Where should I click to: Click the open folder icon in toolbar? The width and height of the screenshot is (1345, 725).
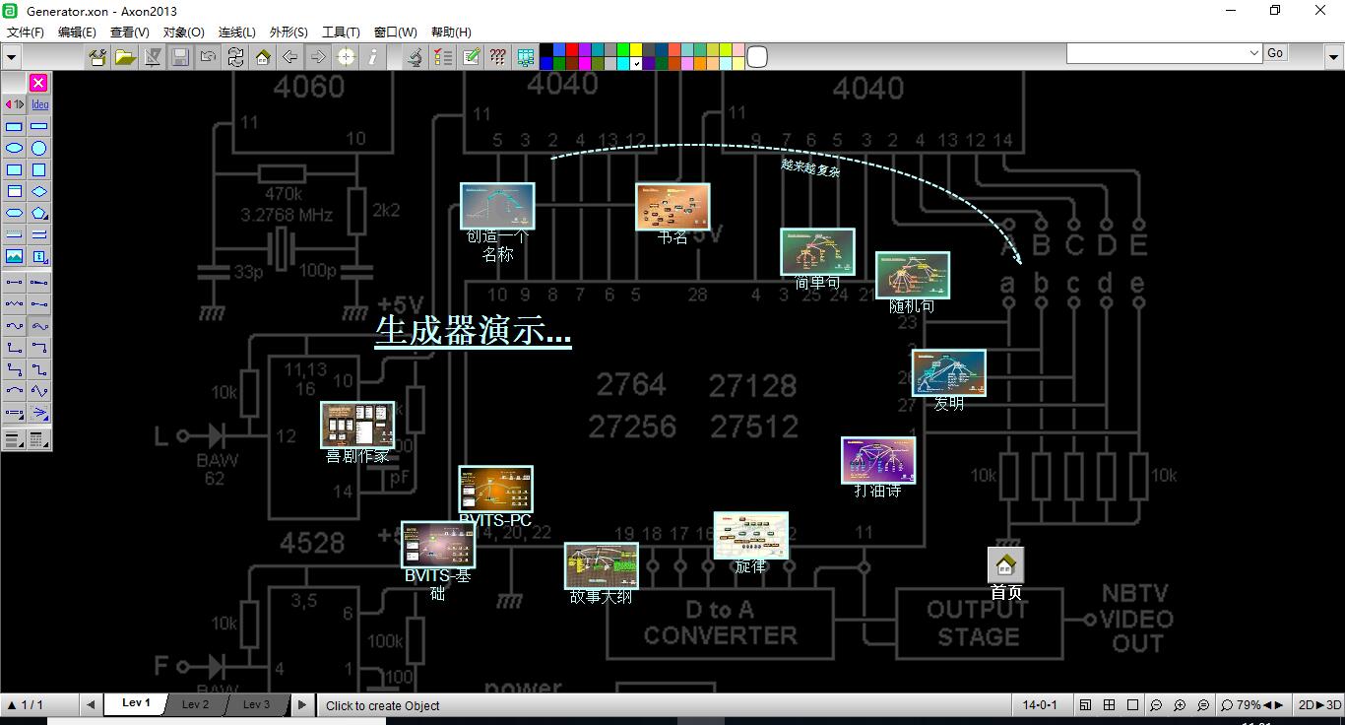tap(125, 57)
